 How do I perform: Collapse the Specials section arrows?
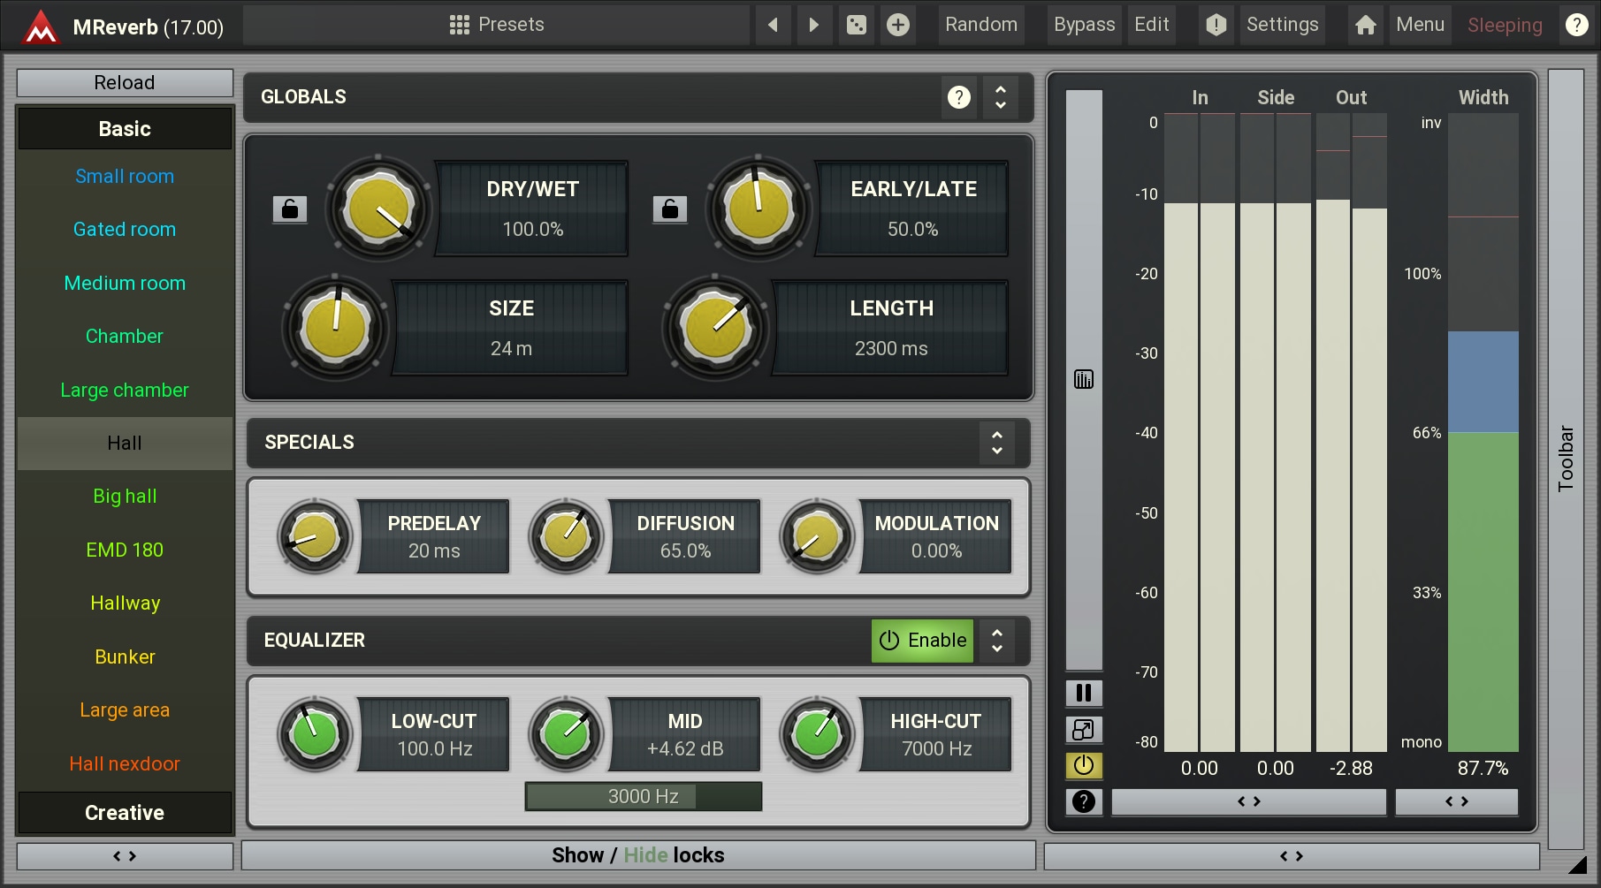(x=996, y=443)
